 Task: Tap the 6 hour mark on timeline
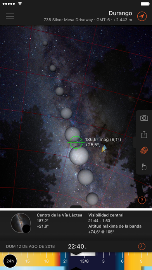point(122,261)
